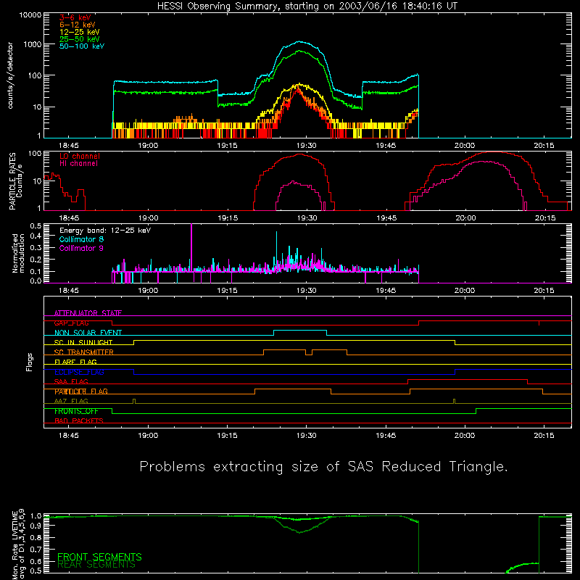This screenshot has width=580, height=580.
Task: Select the Collimator 8 legend entry
Action: tap(81, 239)
